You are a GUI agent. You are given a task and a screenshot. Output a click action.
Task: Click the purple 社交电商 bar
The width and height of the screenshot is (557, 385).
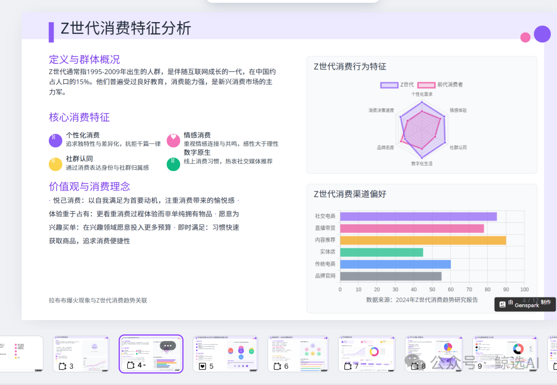point(418,216)
